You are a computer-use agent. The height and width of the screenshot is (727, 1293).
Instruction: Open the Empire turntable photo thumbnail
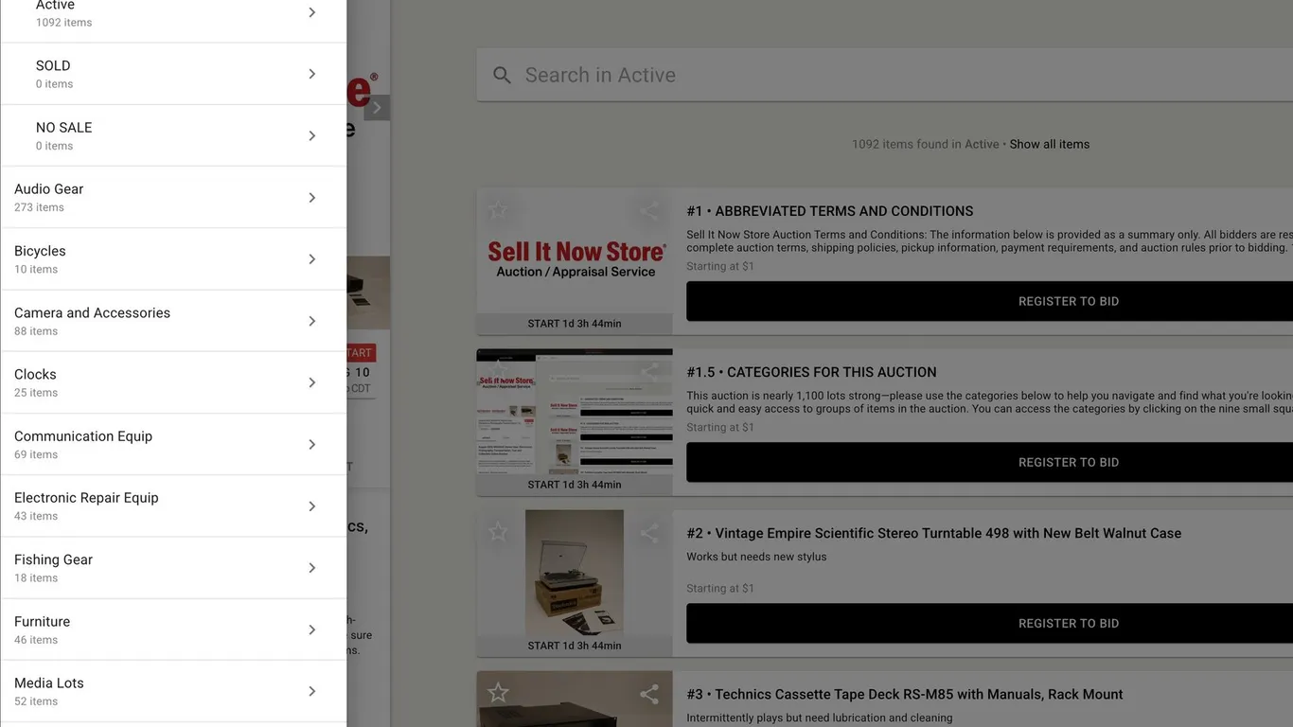pyautogui.click(x=575, y=574)
